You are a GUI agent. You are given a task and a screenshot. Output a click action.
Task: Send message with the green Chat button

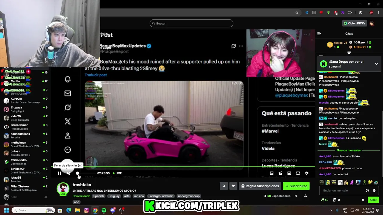(x=373, y=200)
